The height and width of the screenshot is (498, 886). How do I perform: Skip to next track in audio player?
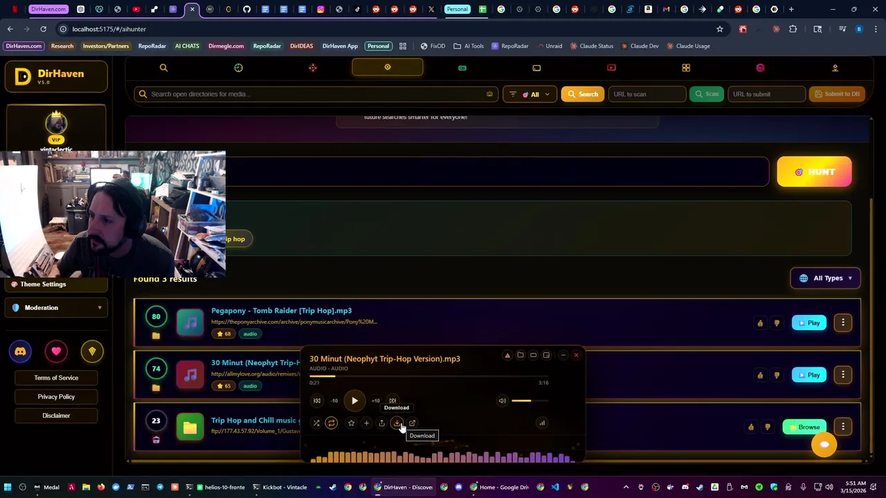(x=392, y=400)
